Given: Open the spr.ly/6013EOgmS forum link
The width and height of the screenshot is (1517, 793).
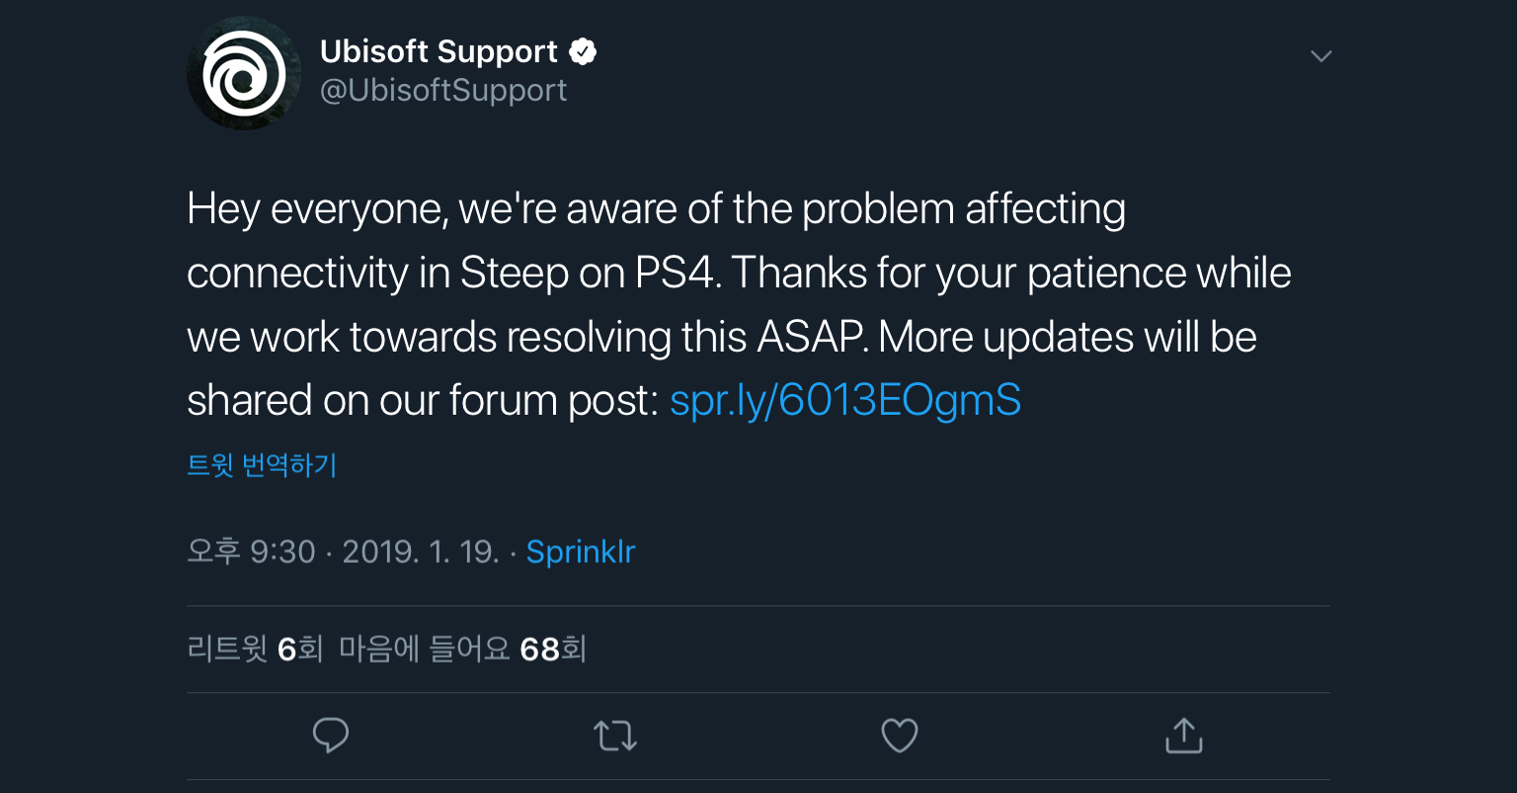Looking at the screenshot, I should point(845,401).
